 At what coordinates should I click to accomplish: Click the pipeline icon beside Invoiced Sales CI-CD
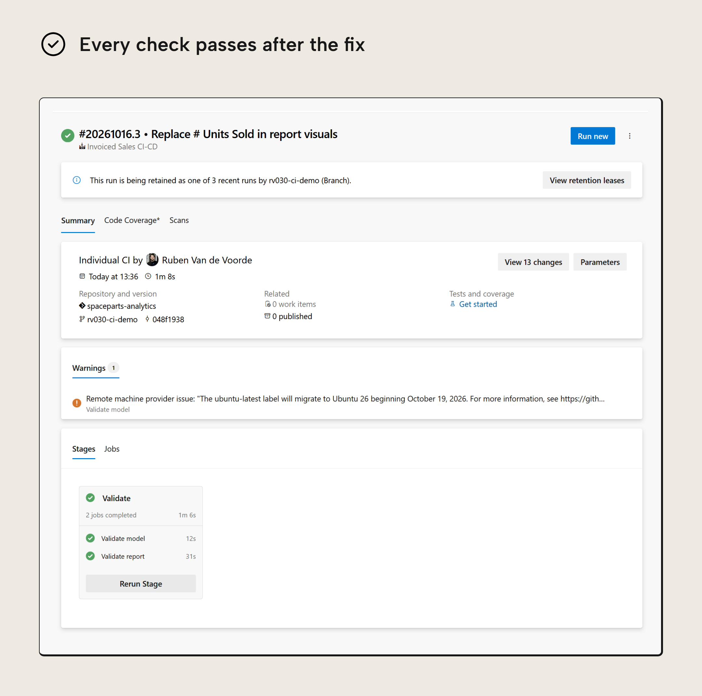(83, 146)
